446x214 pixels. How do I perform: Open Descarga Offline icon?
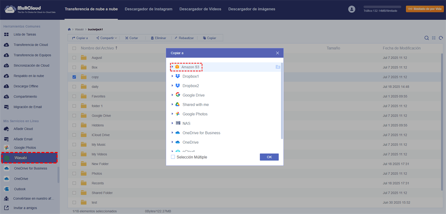point(6,86)
